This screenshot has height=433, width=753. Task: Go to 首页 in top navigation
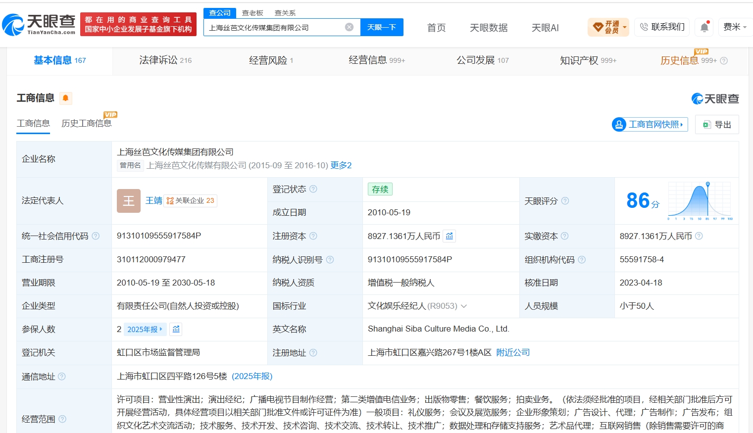(436, 28)
